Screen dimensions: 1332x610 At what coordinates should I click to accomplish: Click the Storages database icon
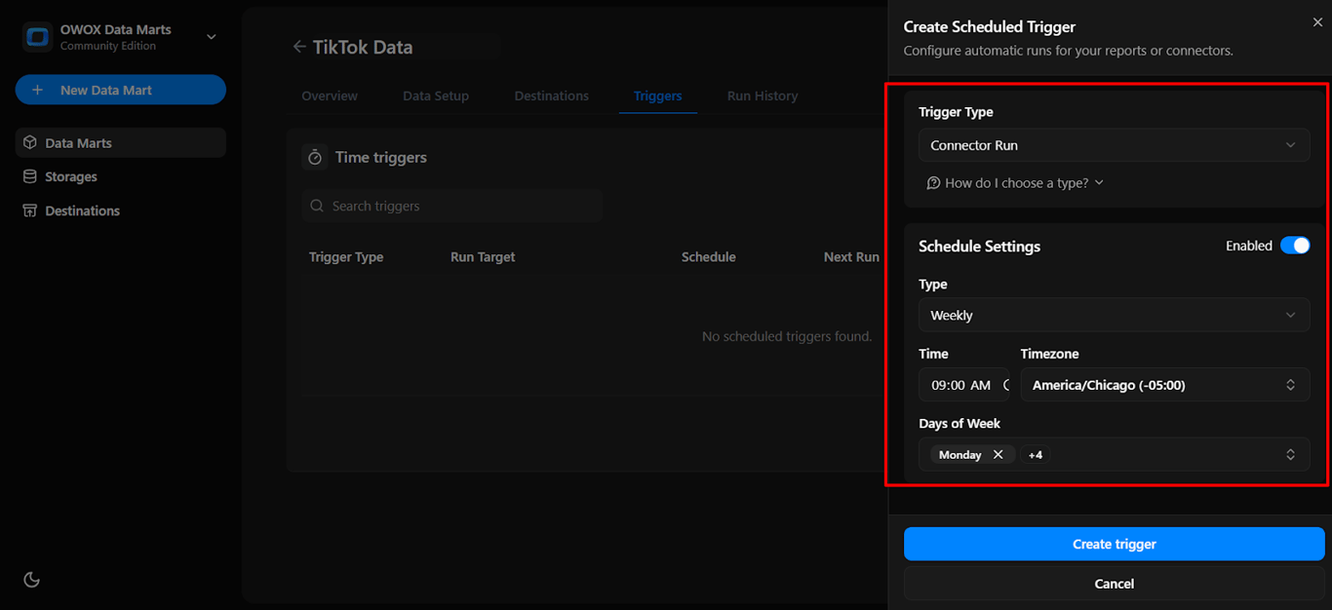[x=30, y=176]
